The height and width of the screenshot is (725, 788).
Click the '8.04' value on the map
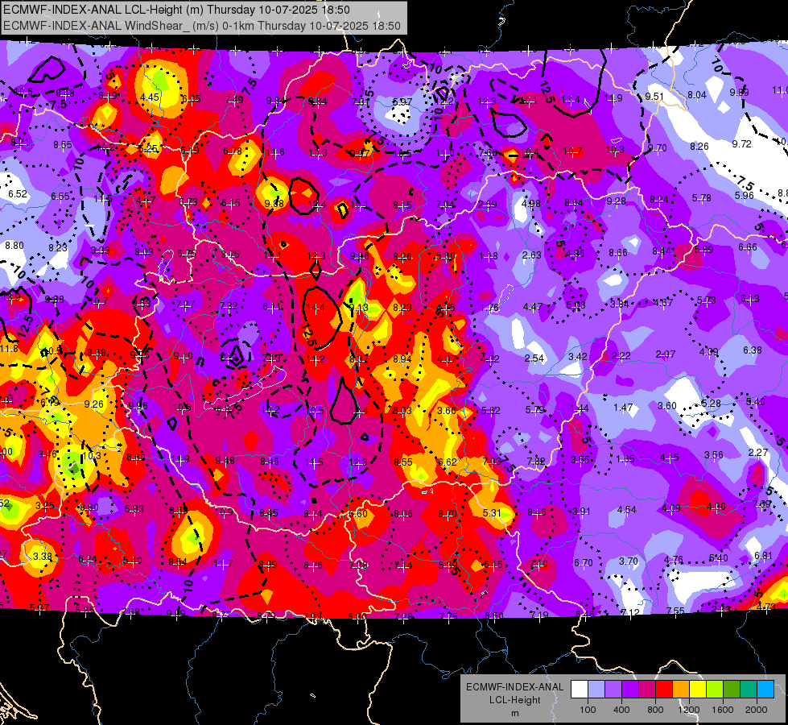tap(697, 95)
